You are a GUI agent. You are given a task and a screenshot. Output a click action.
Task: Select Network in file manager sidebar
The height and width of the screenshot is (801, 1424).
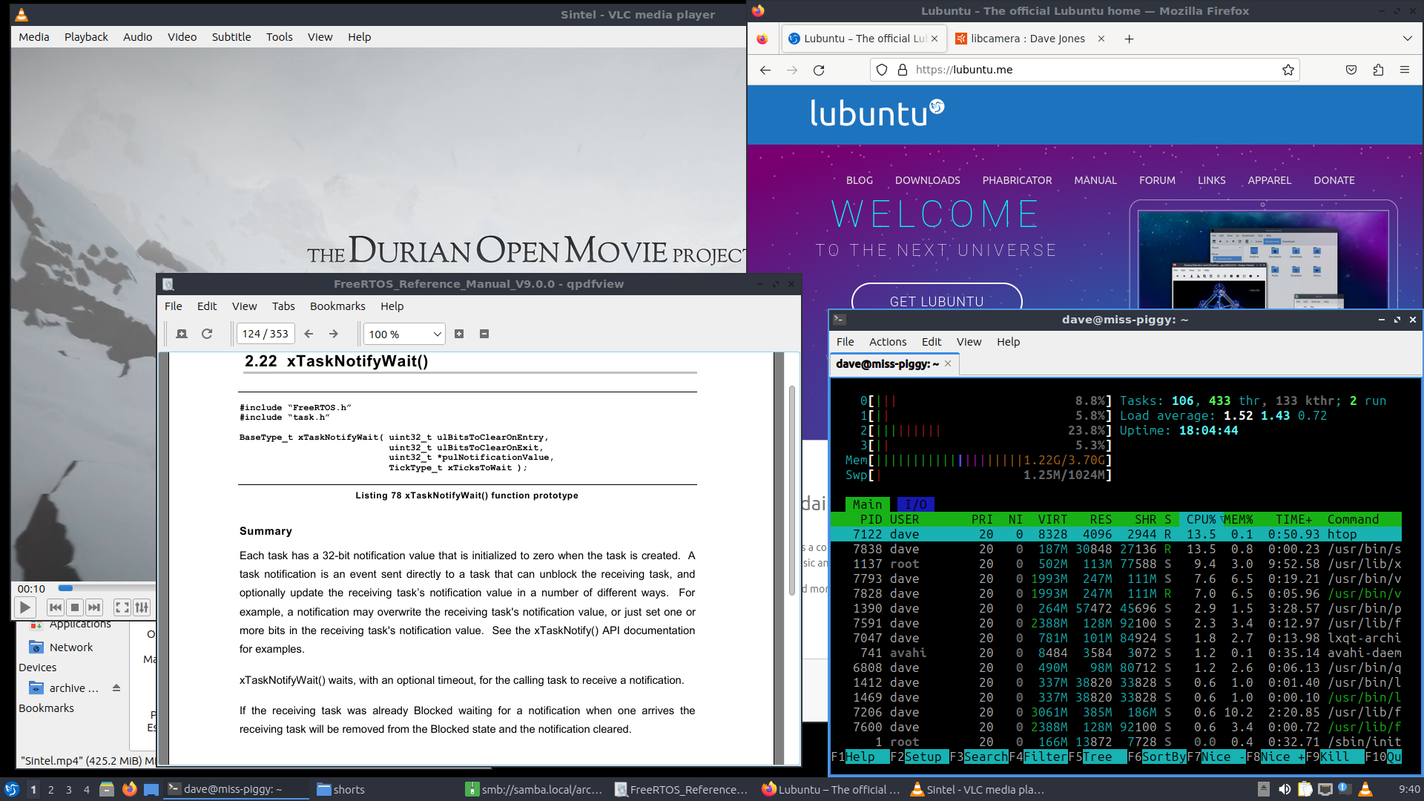tap(71, 647)
